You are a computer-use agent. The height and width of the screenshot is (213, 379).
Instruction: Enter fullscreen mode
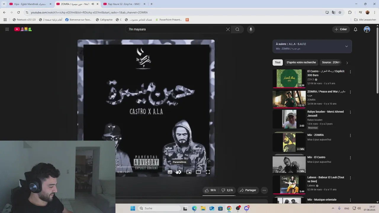(208, 172)
